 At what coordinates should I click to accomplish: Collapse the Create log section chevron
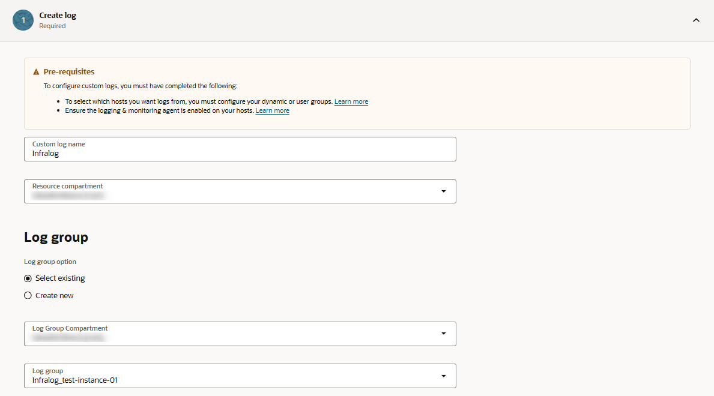(696, 20)
